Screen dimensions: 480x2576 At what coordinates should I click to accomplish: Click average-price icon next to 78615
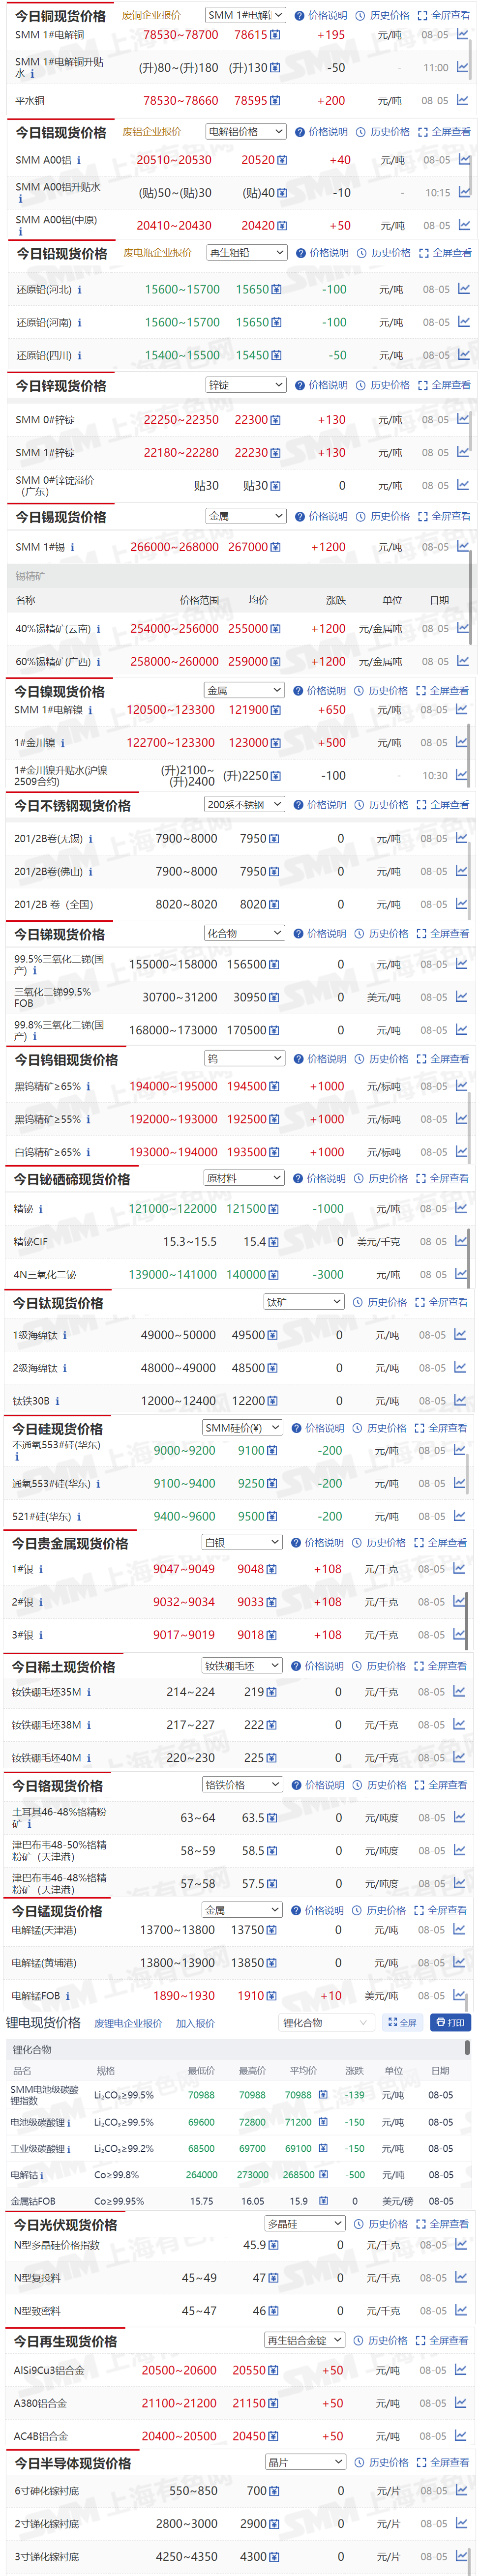pos(275,35)
